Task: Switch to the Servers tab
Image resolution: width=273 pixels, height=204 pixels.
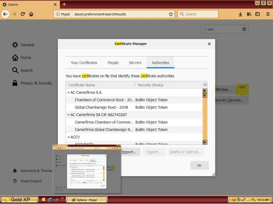Action: pyautogui.click(x=135, y=63)
